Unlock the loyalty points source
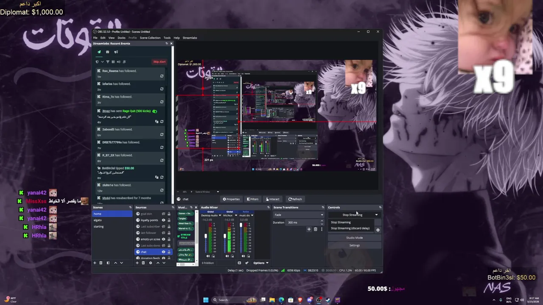This screenshot has width=543, height=305. point(169,220)
